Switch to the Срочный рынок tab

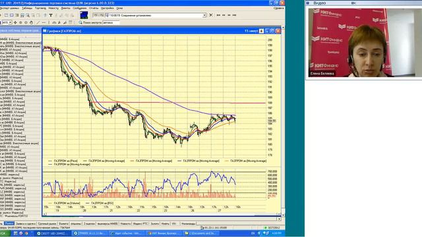coord(47,224)
